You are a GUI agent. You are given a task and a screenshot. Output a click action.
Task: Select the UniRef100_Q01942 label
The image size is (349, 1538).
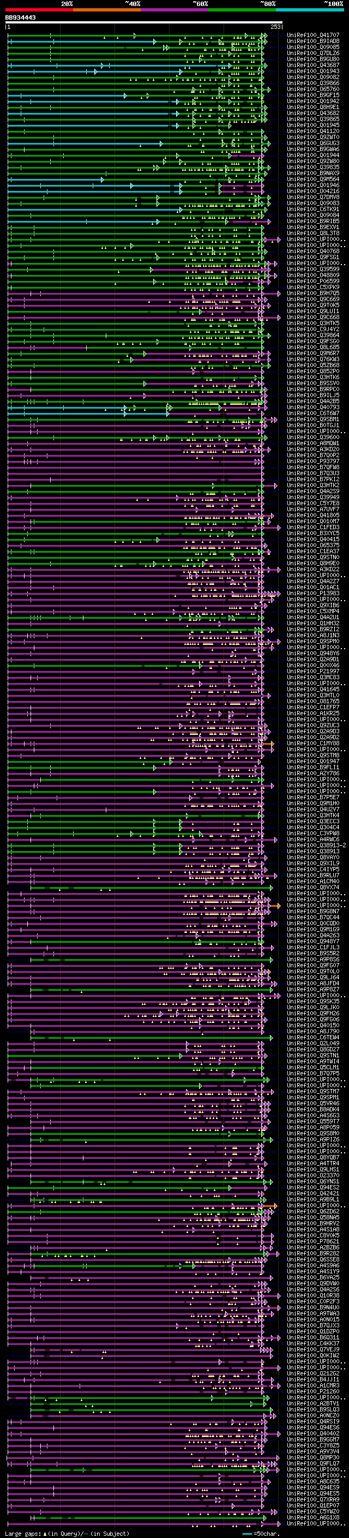pos(313,101)
